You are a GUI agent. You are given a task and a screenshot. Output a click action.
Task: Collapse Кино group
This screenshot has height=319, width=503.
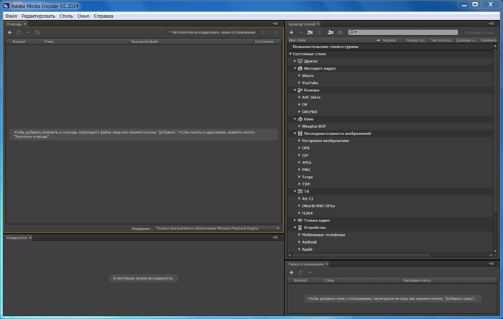tap(295, 119)
